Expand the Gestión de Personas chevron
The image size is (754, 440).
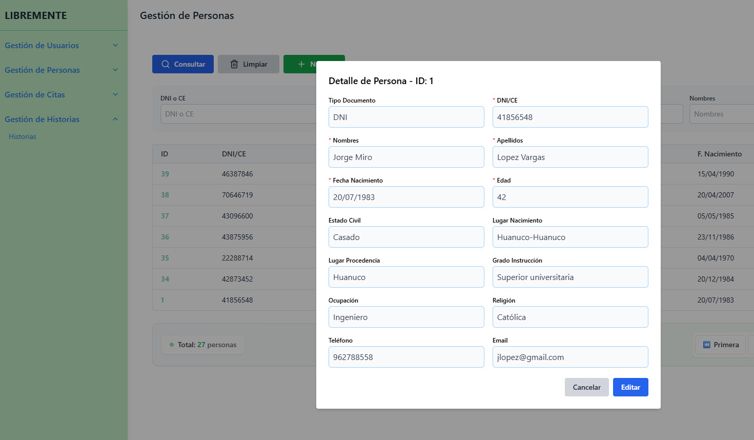pyautogui.click(x=115, y=70)
